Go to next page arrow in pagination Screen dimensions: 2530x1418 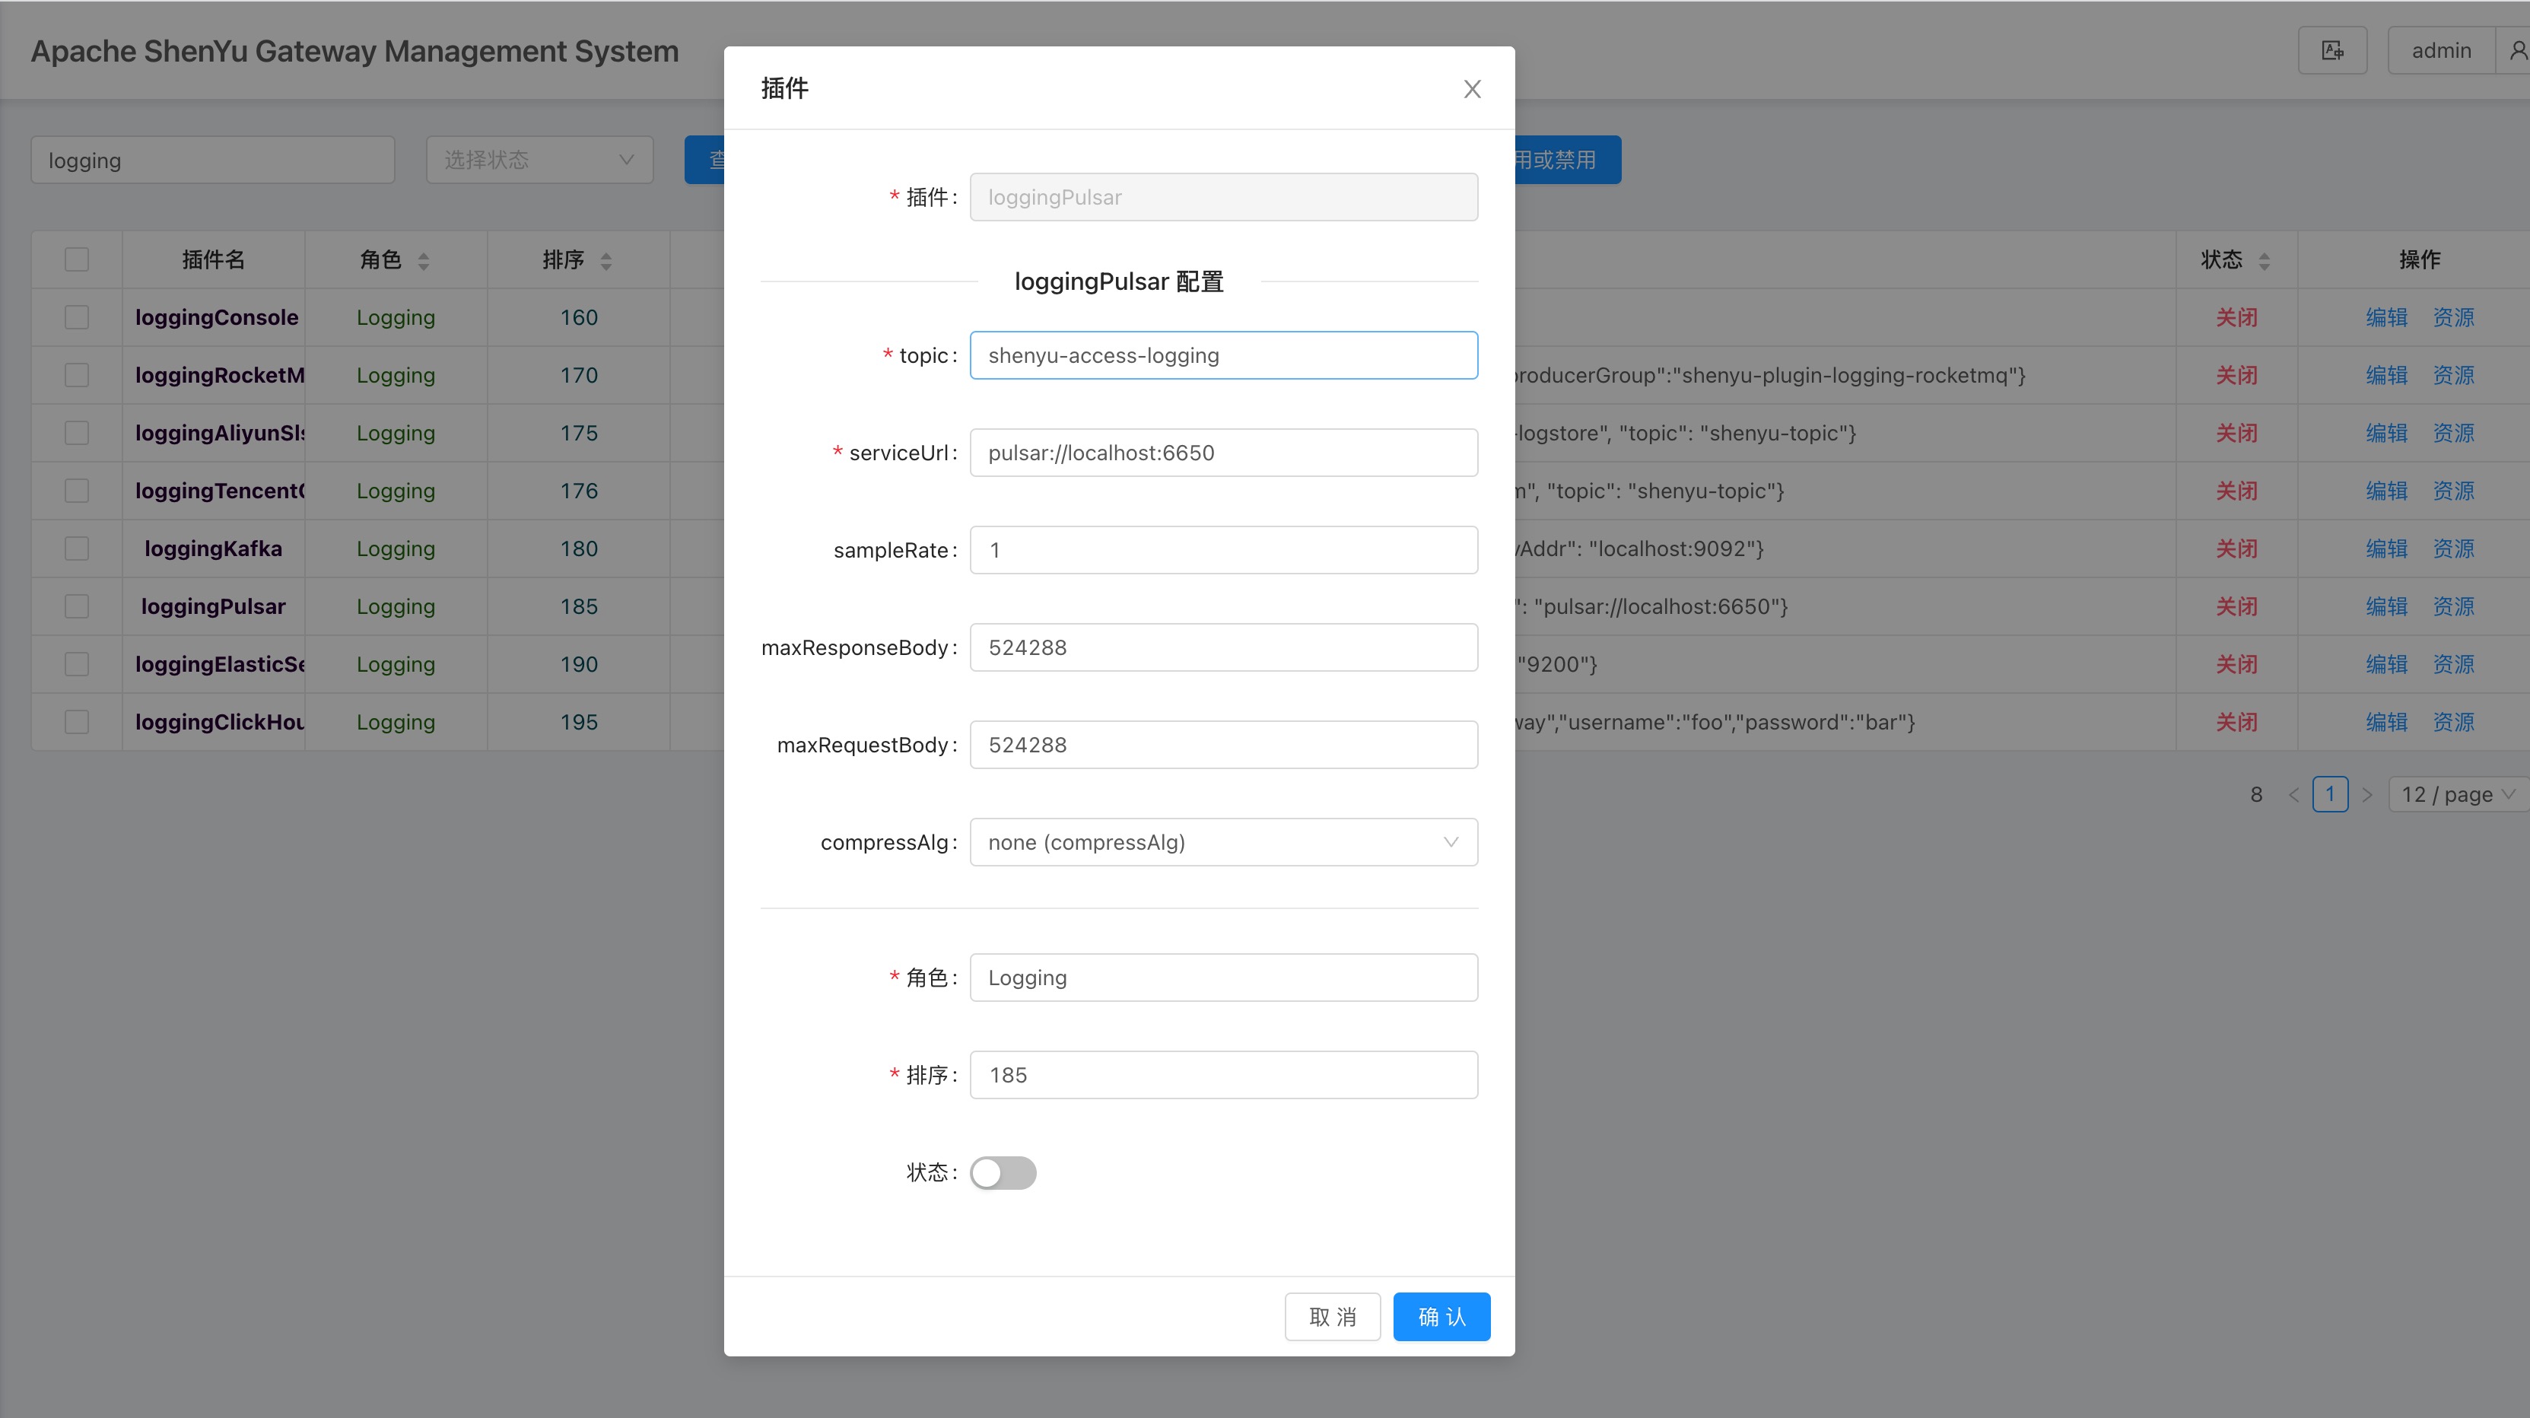2367,794
